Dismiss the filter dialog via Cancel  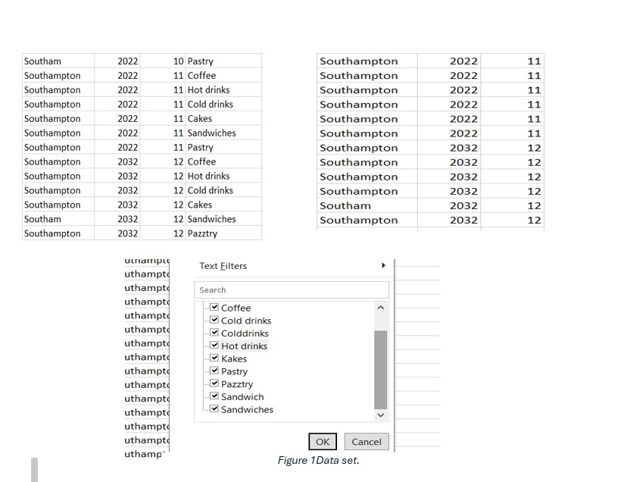pyautogui.click(x=367, y=441)
